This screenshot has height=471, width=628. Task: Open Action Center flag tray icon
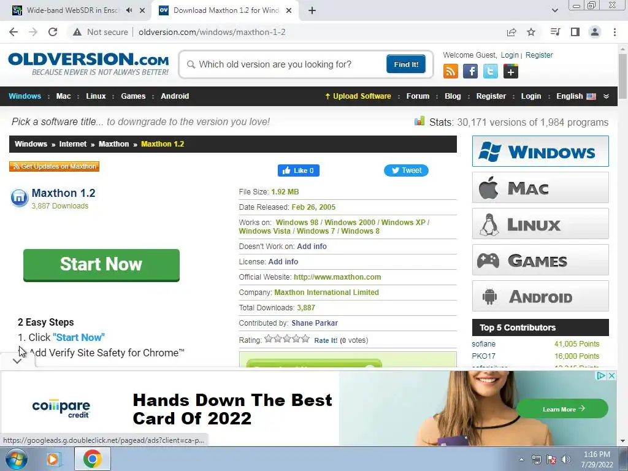551,459
